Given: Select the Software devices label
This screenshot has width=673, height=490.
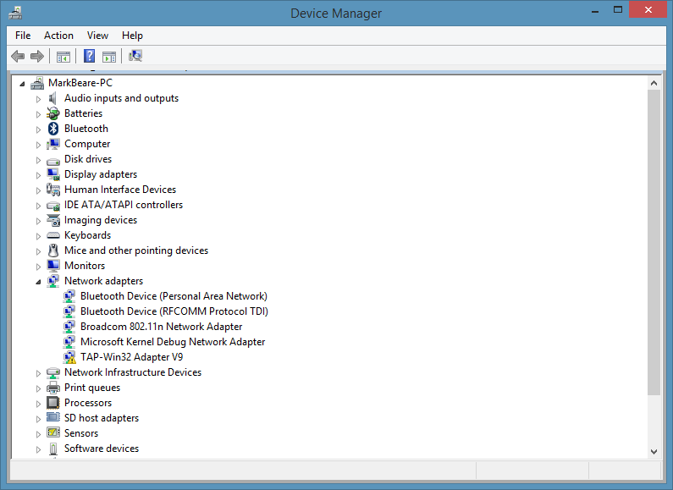Looking at the screenshot, I should point(102,449).
